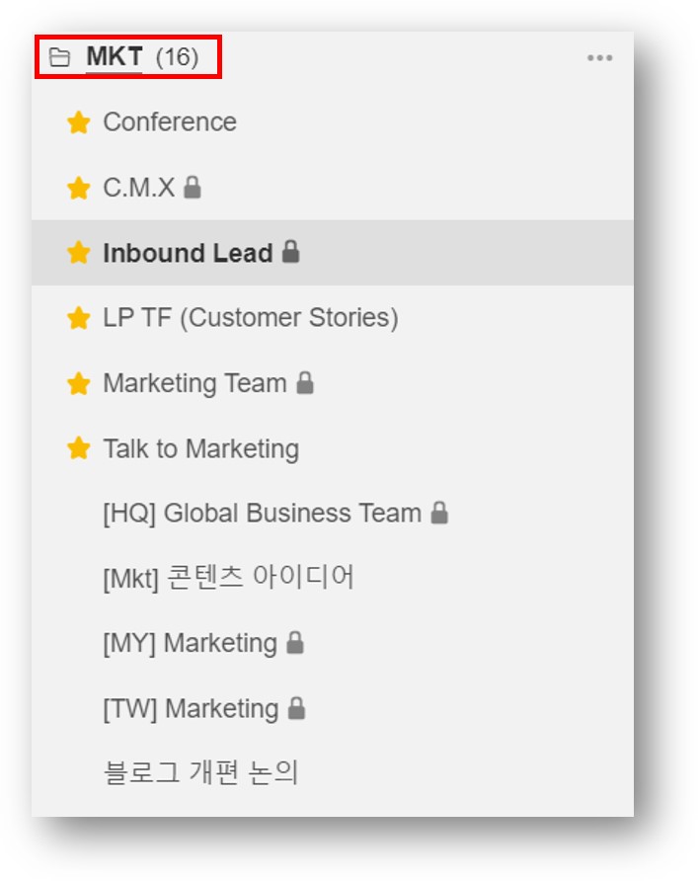Open the 블로그 개편 논의 channel
Viewport: 698px width, 881px height.
point(200,772)
